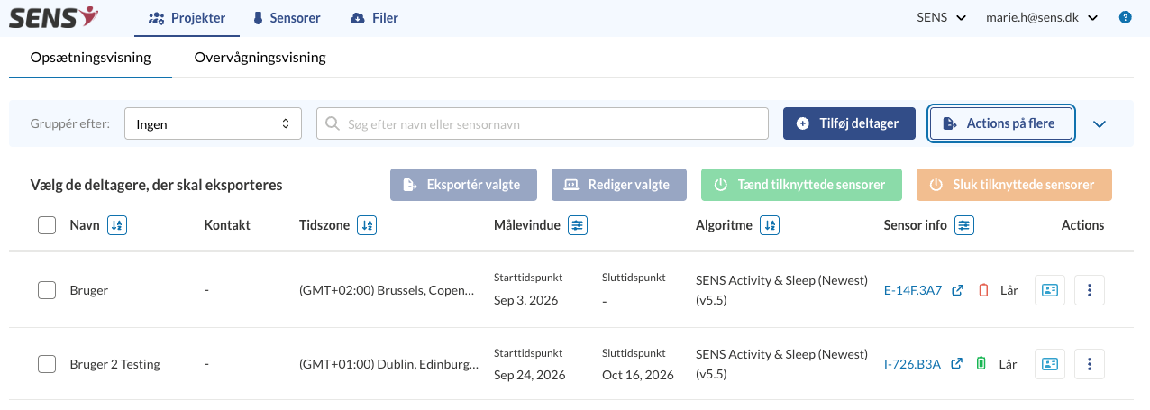Open contact card icon for Bruger 2 Testing
This screenshot has width=1150, height=410.
point(1050,364)
